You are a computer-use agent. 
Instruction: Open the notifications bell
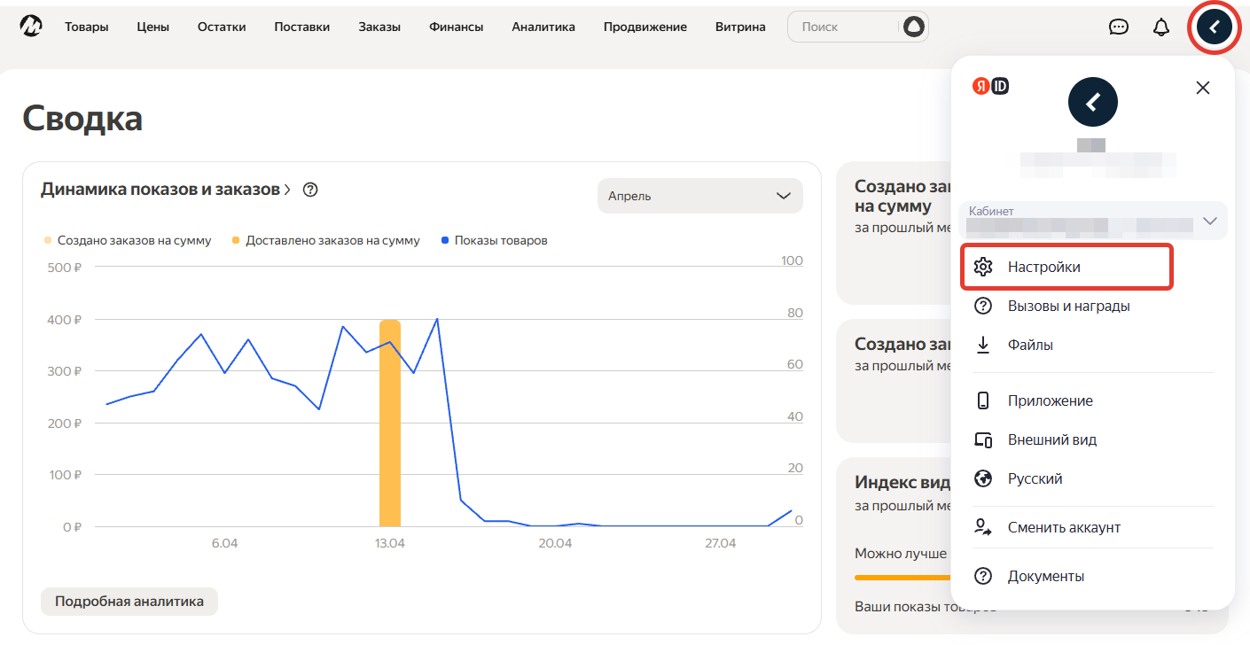tap(1161, 27)
